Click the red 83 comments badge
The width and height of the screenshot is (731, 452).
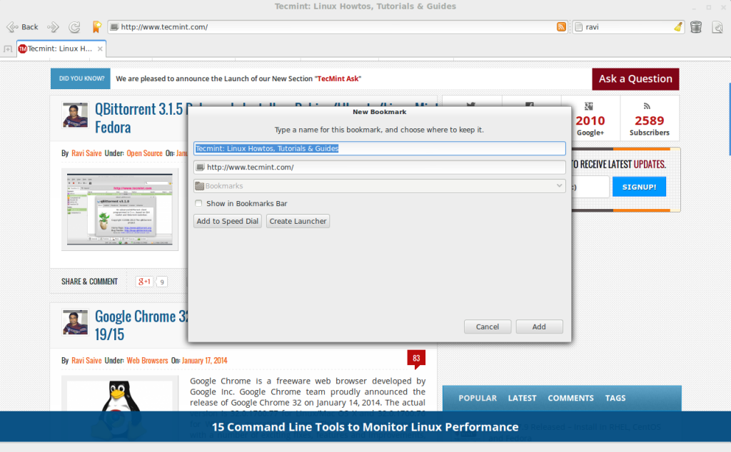(x=416, y=359)
